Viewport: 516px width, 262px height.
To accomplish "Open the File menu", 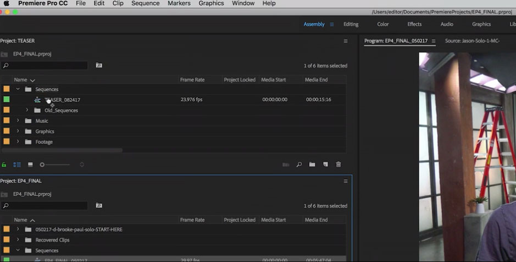I will tap(81, 3).
